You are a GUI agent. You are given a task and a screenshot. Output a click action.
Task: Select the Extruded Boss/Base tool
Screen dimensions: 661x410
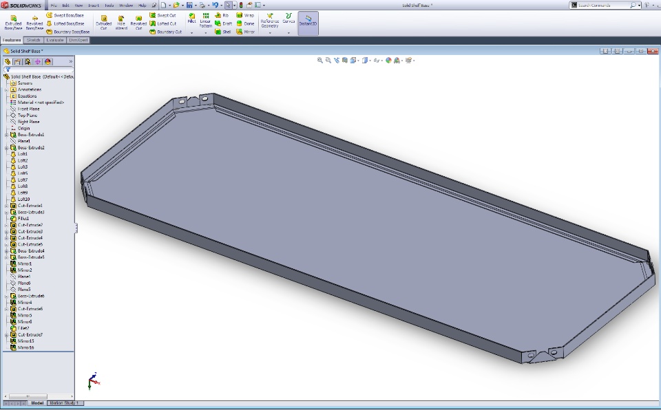(13, 23)
